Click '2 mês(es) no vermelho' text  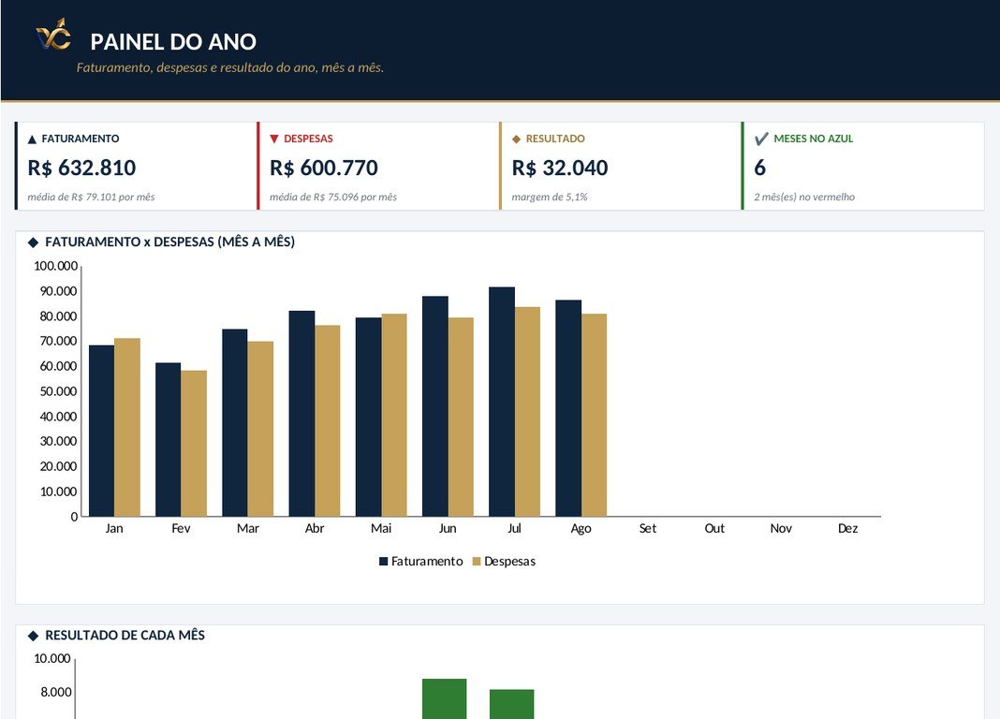pyautogui.click(x=804, y=197)
